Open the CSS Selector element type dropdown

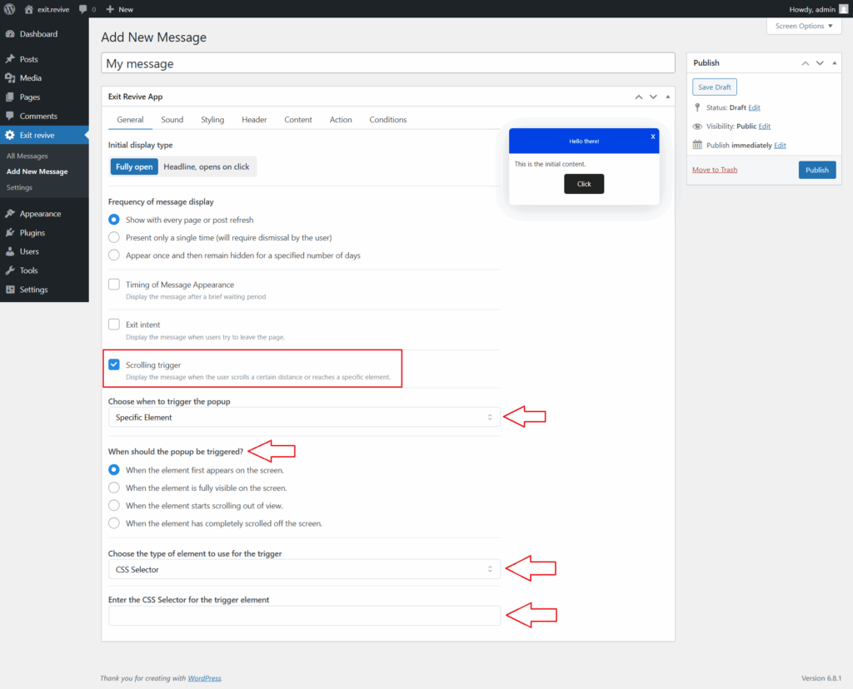pyautogui.click(x=304, y=569)
